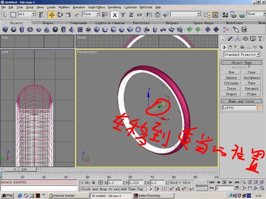
Task: Click the Z coordinate spinner arrows
Action: click(166, 183)
